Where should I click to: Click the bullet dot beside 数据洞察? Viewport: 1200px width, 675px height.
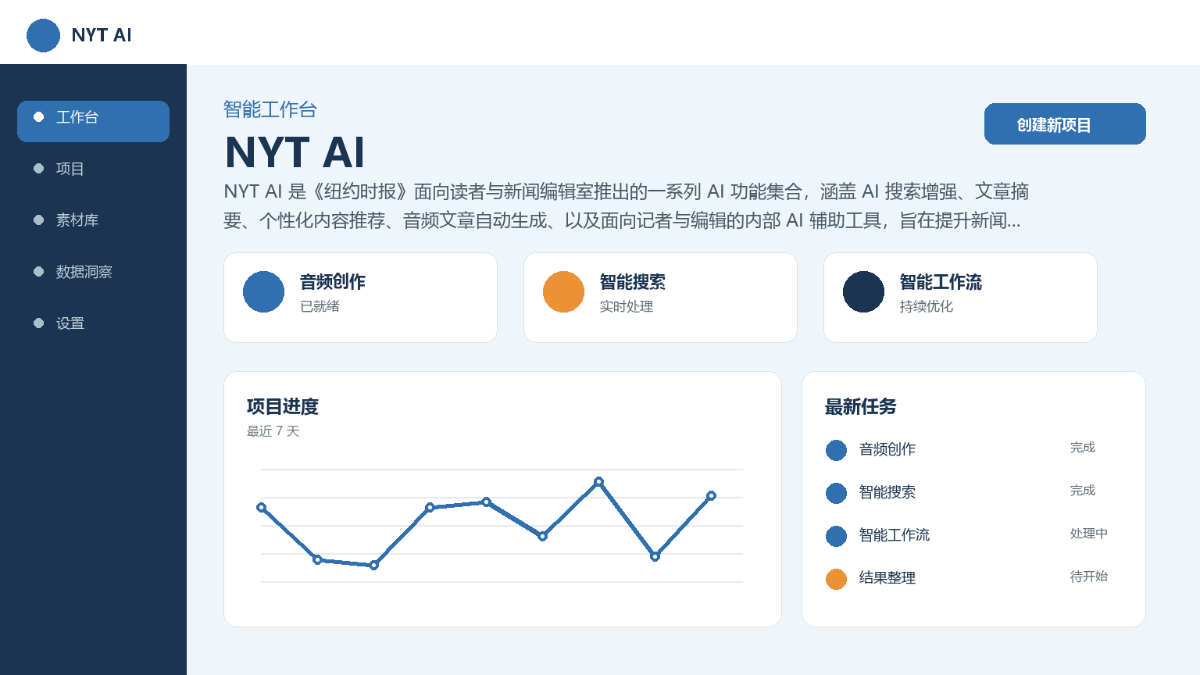point(38,272)
